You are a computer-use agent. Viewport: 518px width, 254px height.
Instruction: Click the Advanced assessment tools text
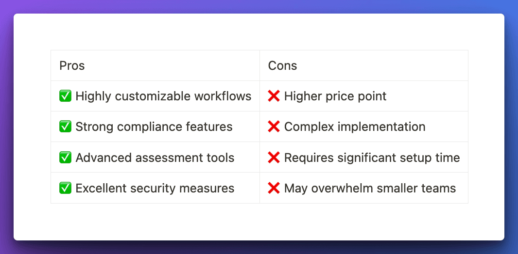pyautogui.click(x=155, y=158)
